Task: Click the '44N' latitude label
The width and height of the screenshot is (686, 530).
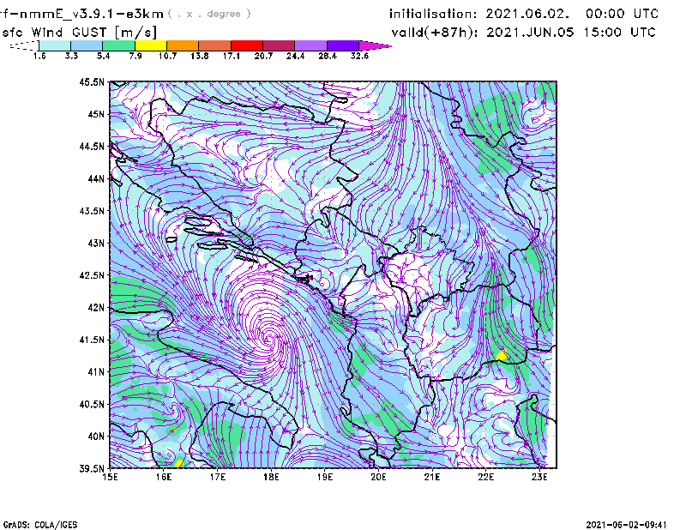Action: [x=96, y=178]
